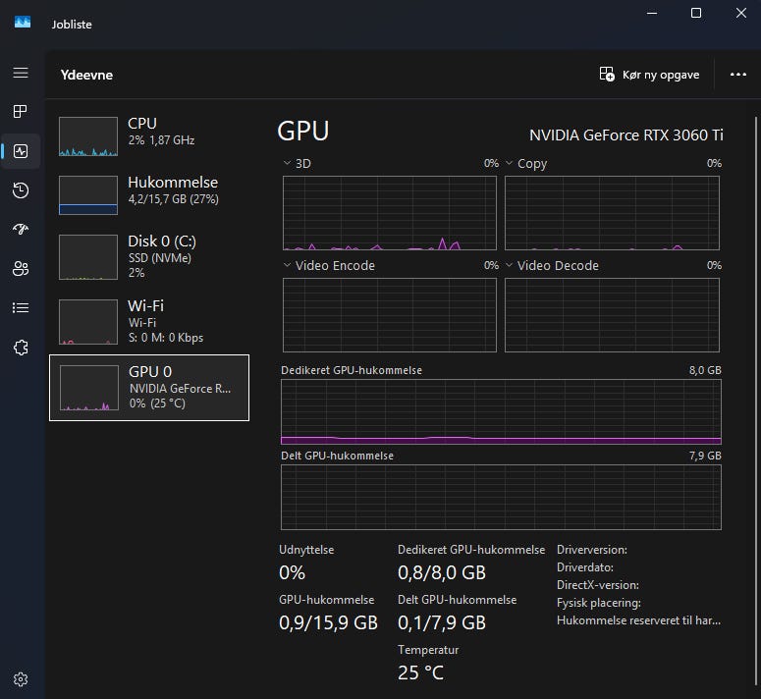This screenshot has height=699, width=761.
Task: Open the Services puzzle-piece icon
Action: coord(21,348)
